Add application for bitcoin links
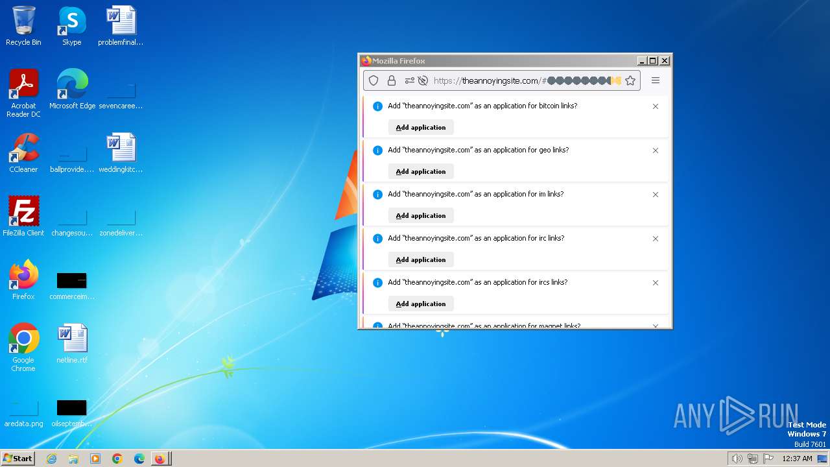The width and height of the screenshot is (830, 467). 421,127
